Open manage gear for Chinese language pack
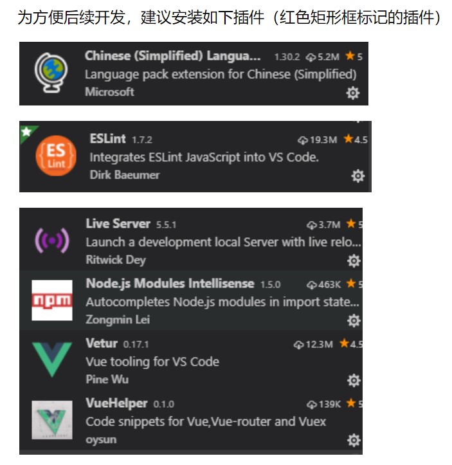This screenshot has height=465, width=452. (353, 93)
